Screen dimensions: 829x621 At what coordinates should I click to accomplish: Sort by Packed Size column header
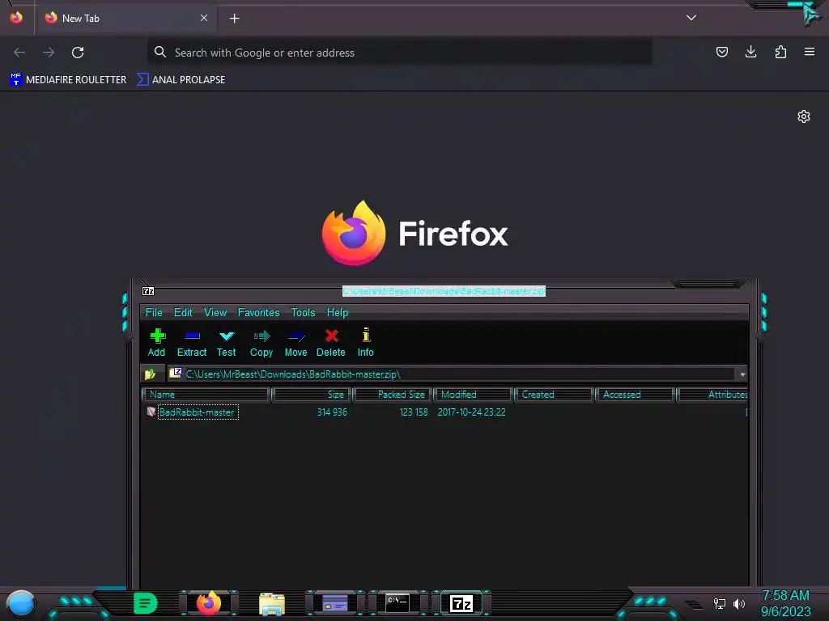(393, 395)
